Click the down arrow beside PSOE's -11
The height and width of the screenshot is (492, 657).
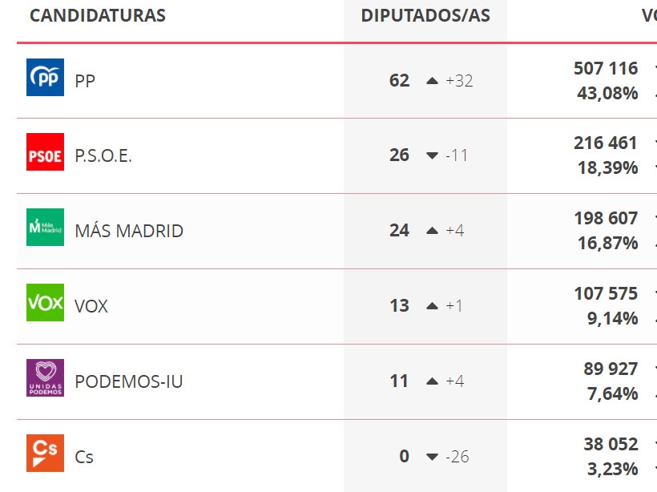click(x=432, y=156)
